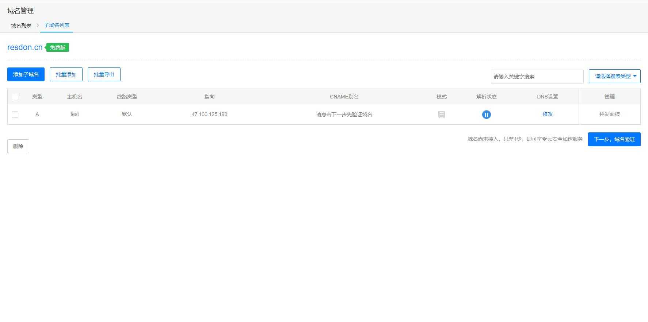Click the 删除 button below the table

pos(18,146)
